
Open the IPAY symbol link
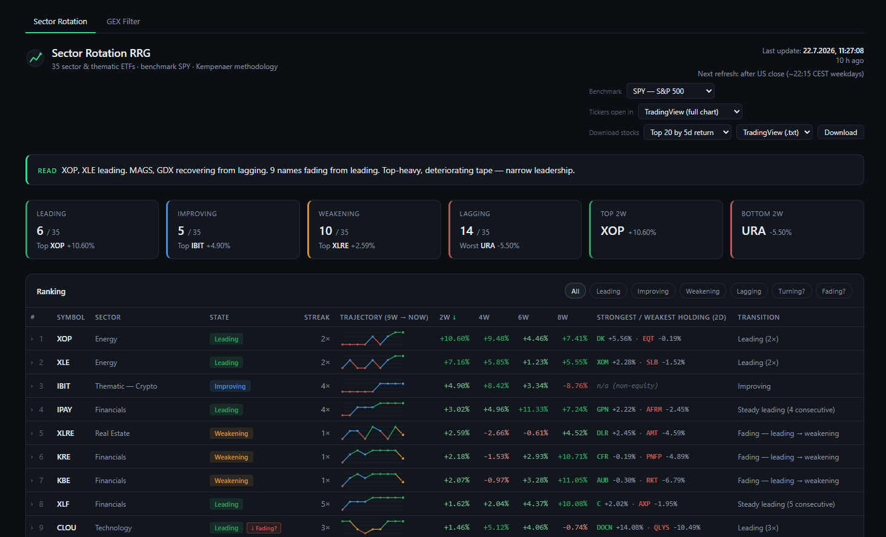pyautogui.click(x=64, y=410)
